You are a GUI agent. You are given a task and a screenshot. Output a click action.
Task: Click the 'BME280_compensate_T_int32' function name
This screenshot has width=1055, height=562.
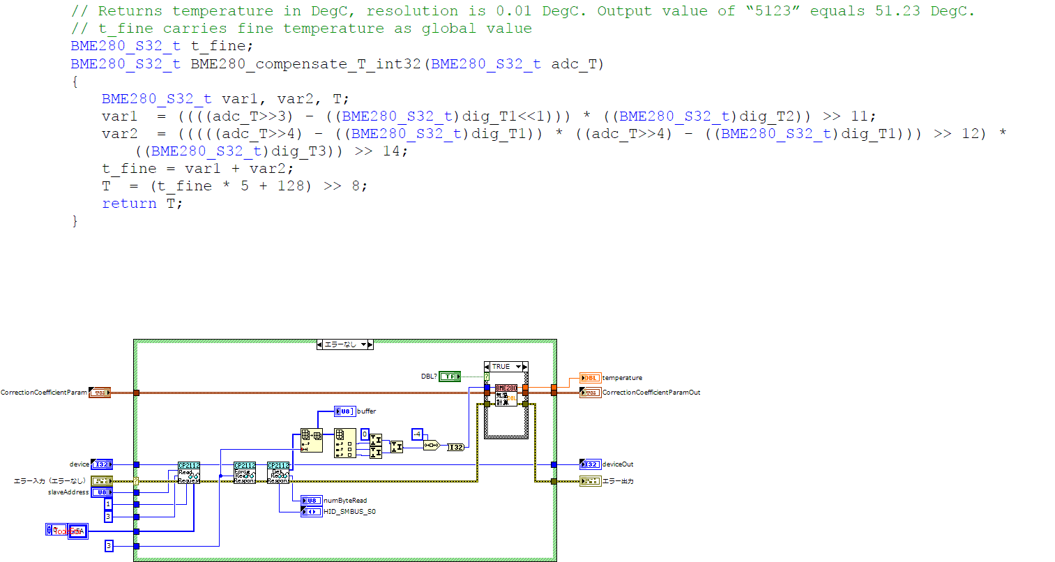pyautogui.click(x=306, y=64)
